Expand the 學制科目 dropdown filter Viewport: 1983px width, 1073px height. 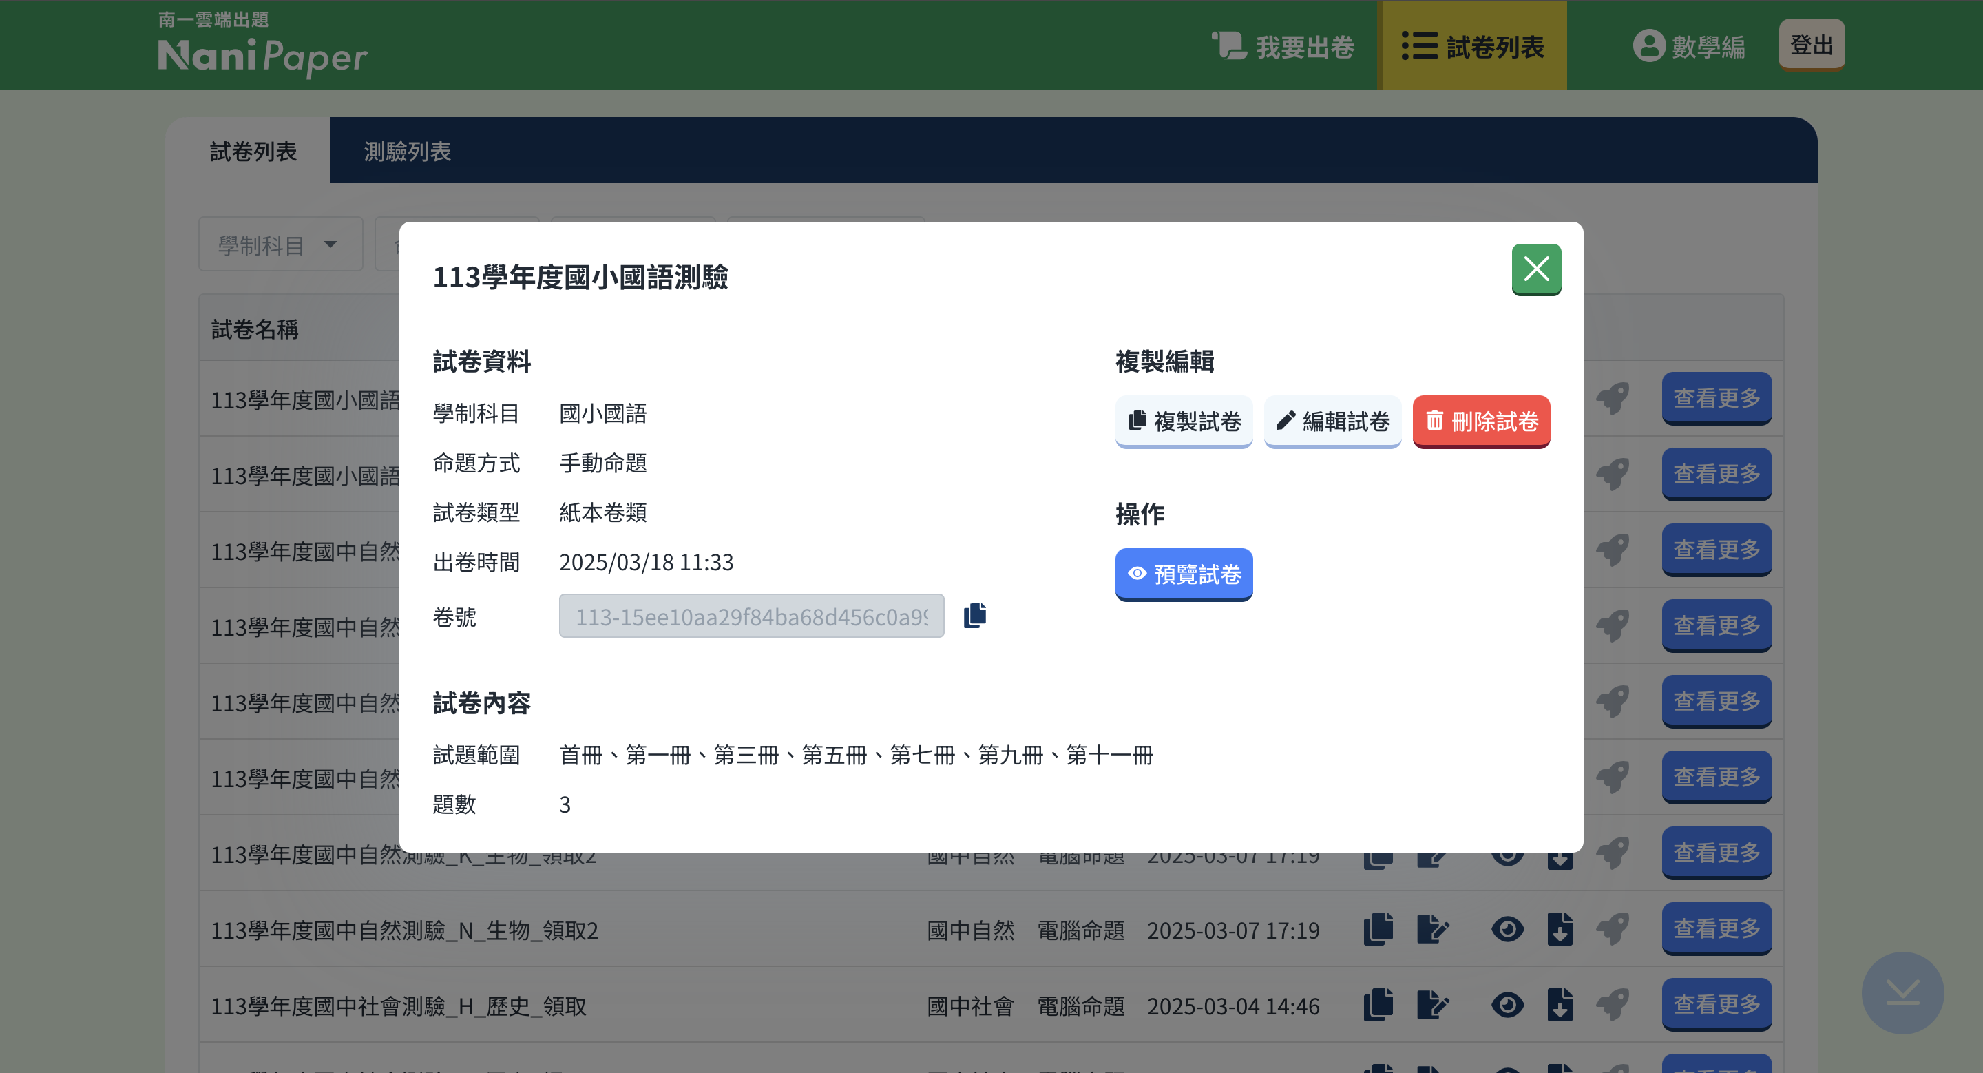280,244
